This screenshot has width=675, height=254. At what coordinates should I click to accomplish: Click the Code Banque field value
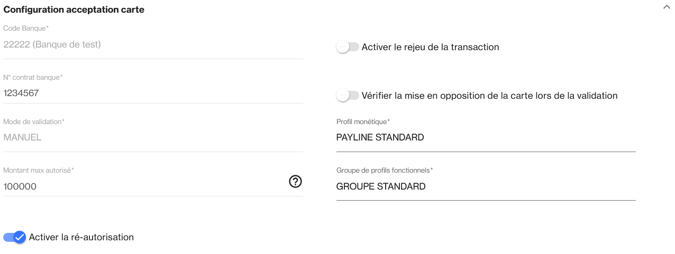[x=52, y=45]
